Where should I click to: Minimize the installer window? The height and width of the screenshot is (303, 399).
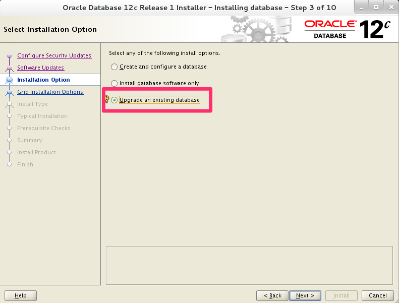tap(361, 8)
